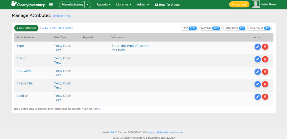Screen dimensions: 287x139
Task: Click the ClearlyInventory squirrel logo
Action: 28,4
